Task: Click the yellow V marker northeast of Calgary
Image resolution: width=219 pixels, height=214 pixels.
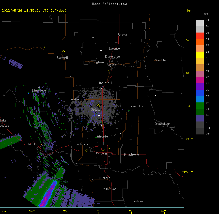Action: pyautogui.click(x=109, y=148)
